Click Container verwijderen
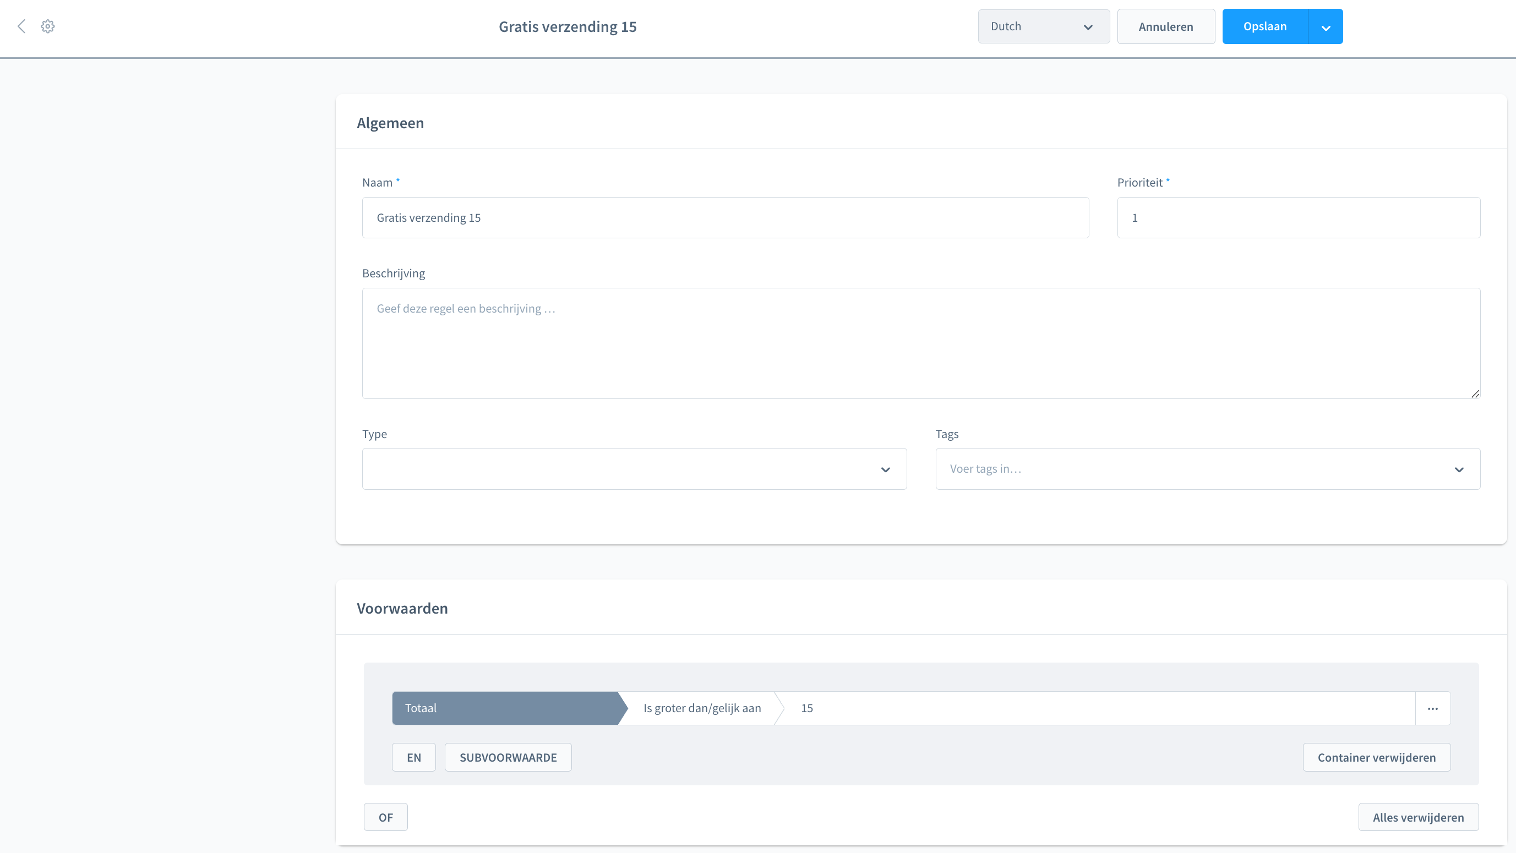Image resolution: width=1516 pixels, height=853 pixels. [1376, 757]
